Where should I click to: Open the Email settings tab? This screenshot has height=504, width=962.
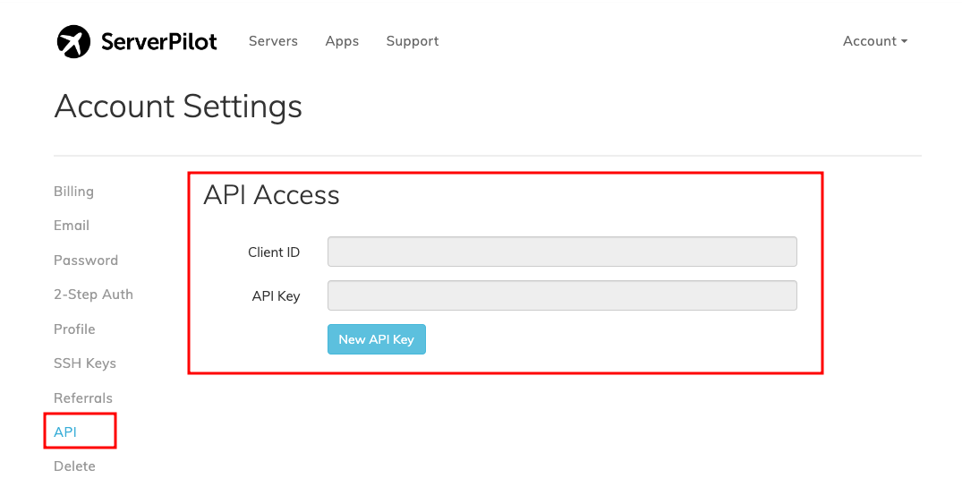click(72, 226)
